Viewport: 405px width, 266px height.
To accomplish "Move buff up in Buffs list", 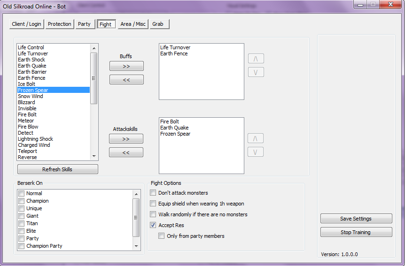I will tap(256, 59).
